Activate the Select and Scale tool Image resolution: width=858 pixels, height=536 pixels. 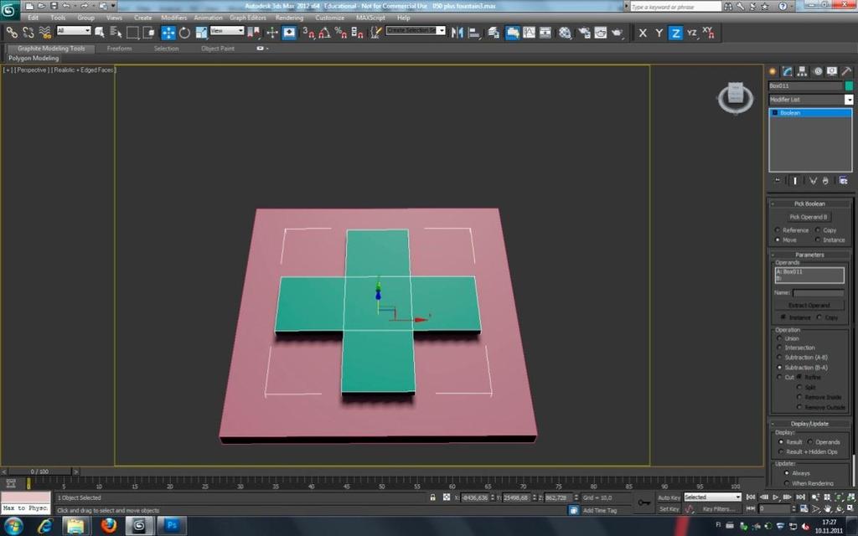click(x=201, y=33)
